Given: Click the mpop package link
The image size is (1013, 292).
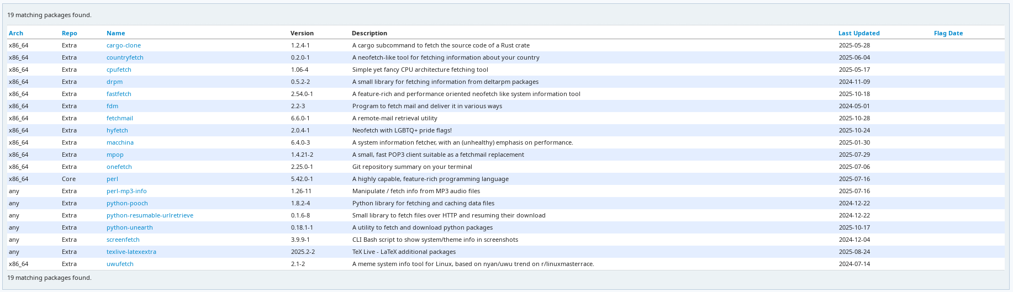Looking at the screenshot, I should pos(115,155).
